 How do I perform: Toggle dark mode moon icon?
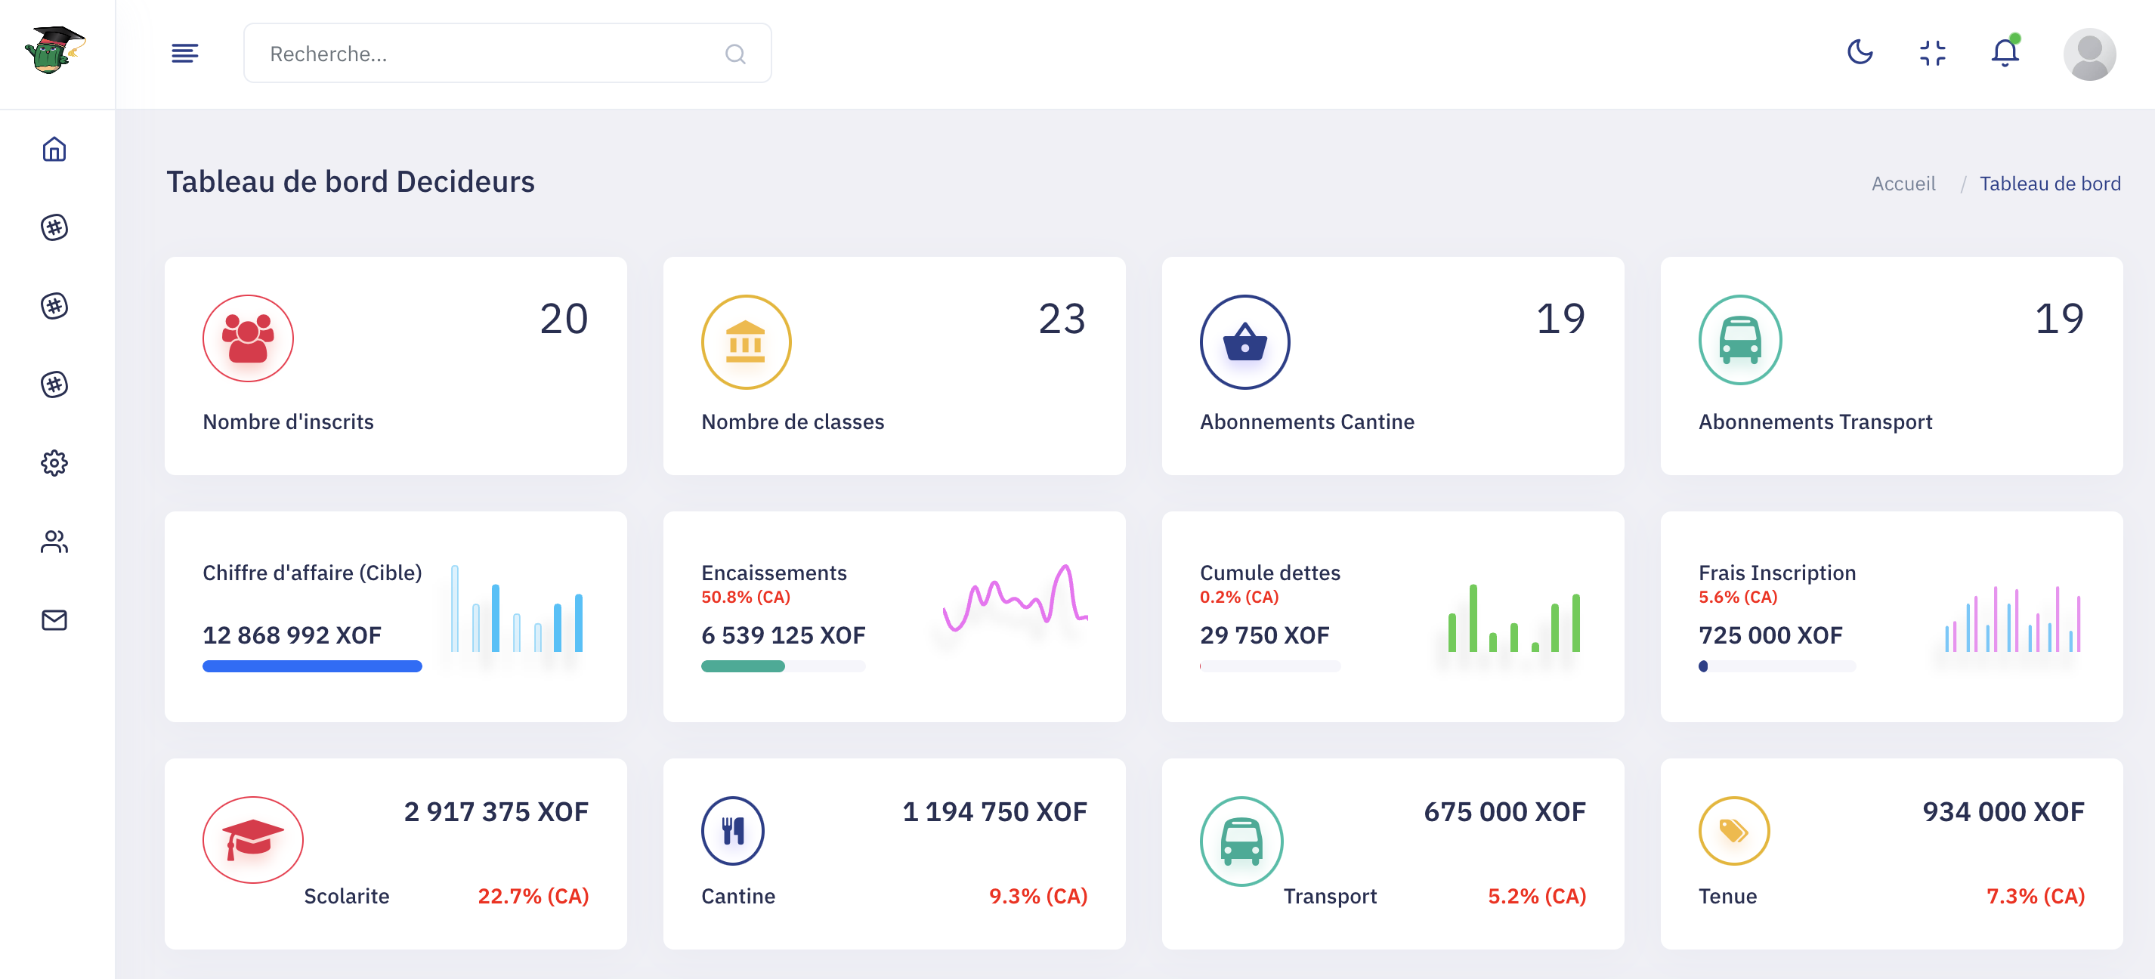(1859, 53)
